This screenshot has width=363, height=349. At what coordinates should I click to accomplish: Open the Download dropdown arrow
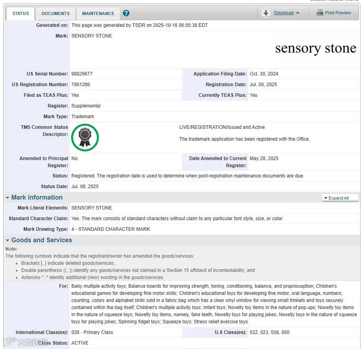[x=298, y=13]
